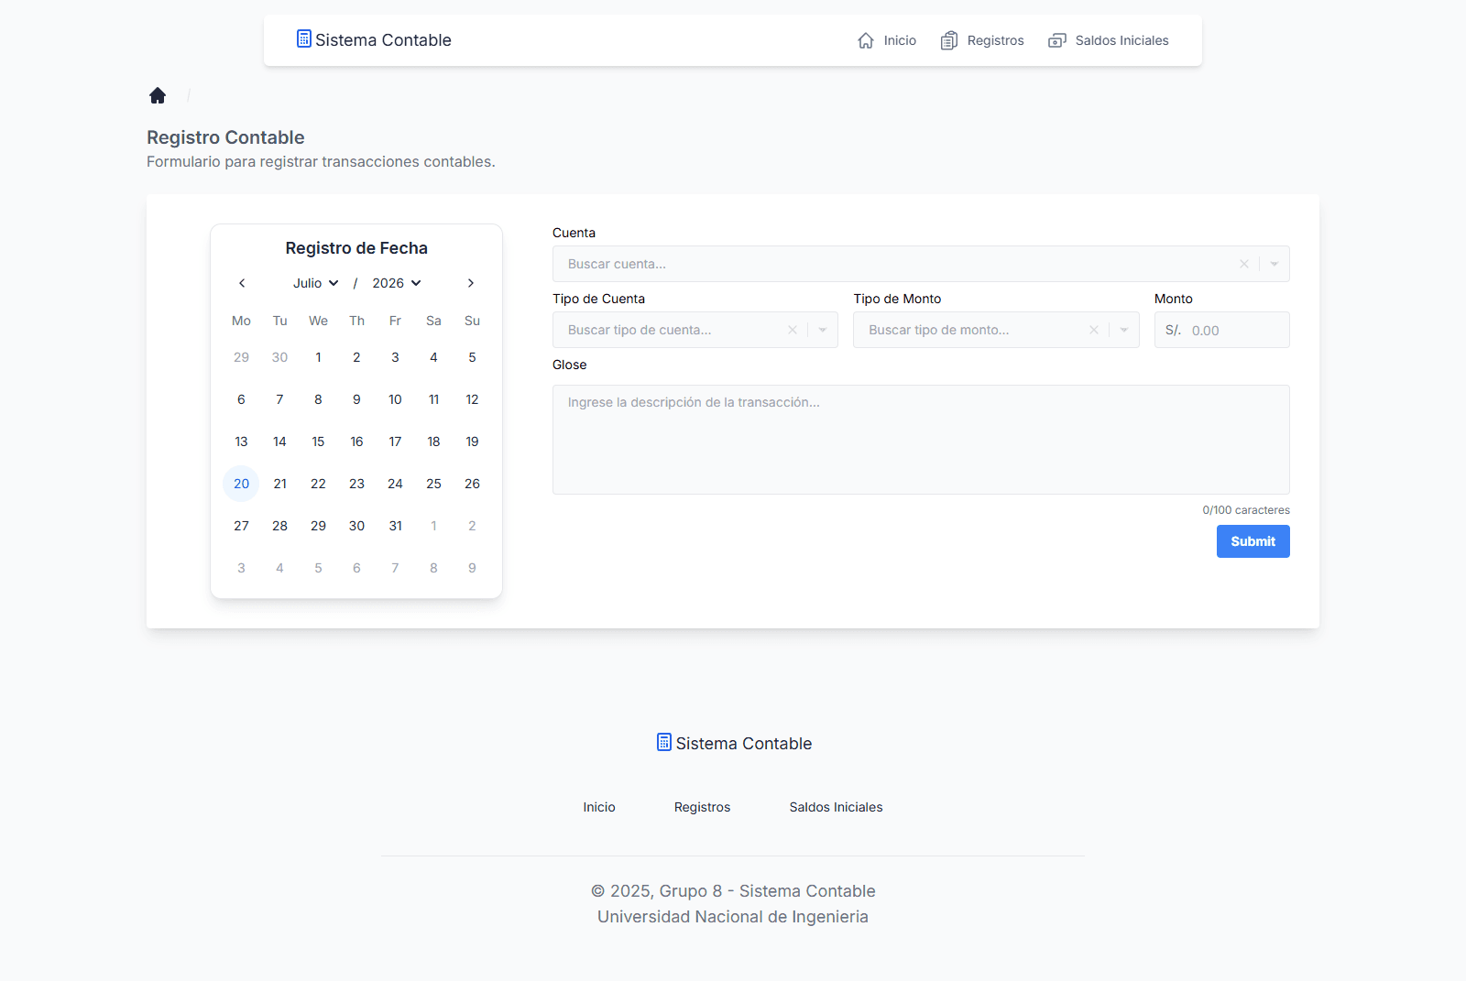
Task: Click the Sistema Contable calculator logo in header
Action: [304, 38]
